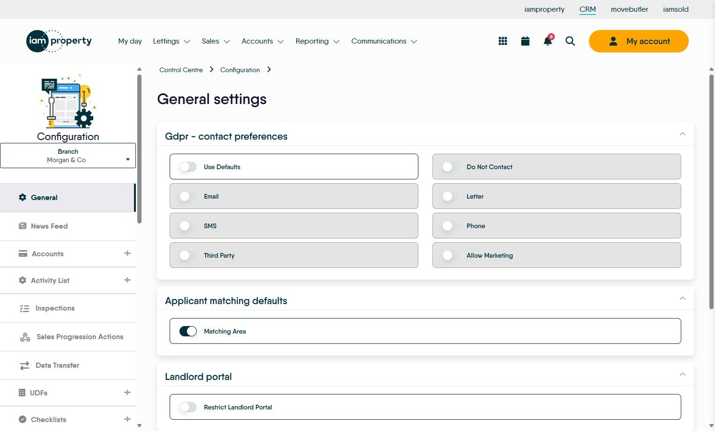Image resolution: width=715 pixels, height=431 pixels.
Task: Click the My account button
Action: click(639, 41)
